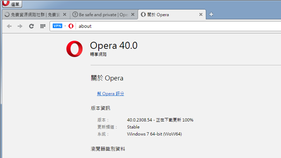Image resolution: width=281 pixels, height=158 pixels.
Task: Open the 幫 Opera 評分 link
Action: click(110, 93)
